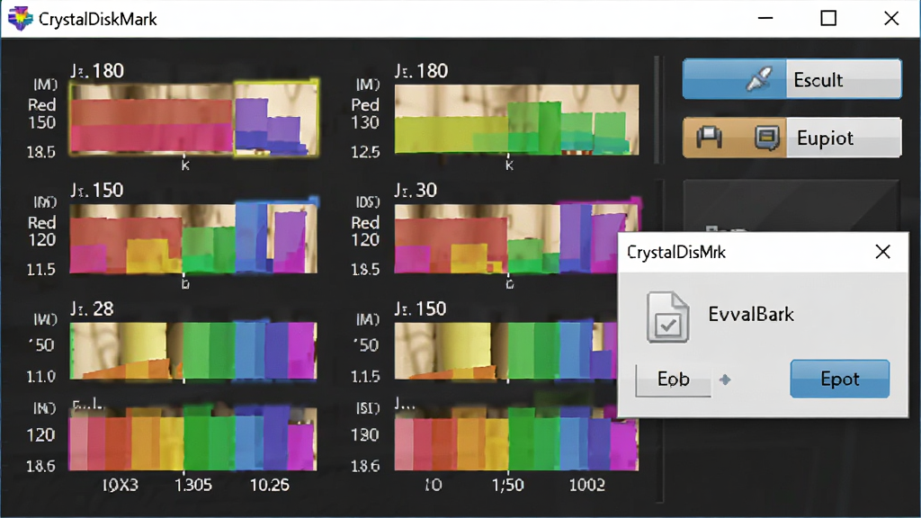The height and width of the screenshot is (518, 921).
Task: Click the small arrow next to Eob
Action: click(x=726, y=380)
